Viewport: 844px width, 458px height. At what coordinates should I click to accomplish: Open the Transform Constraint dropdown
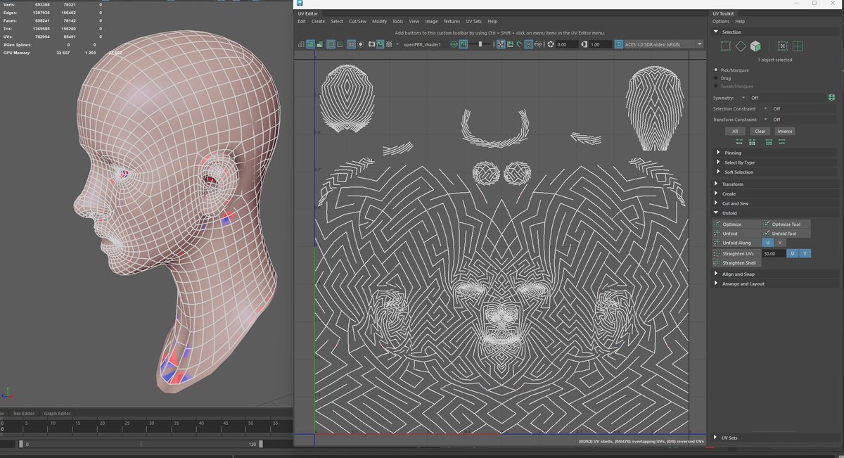tap(766, 120)
